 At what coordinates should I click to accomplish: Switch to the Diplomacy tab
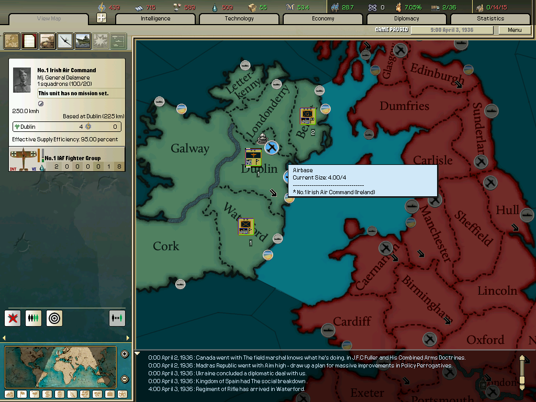point(407,18)
